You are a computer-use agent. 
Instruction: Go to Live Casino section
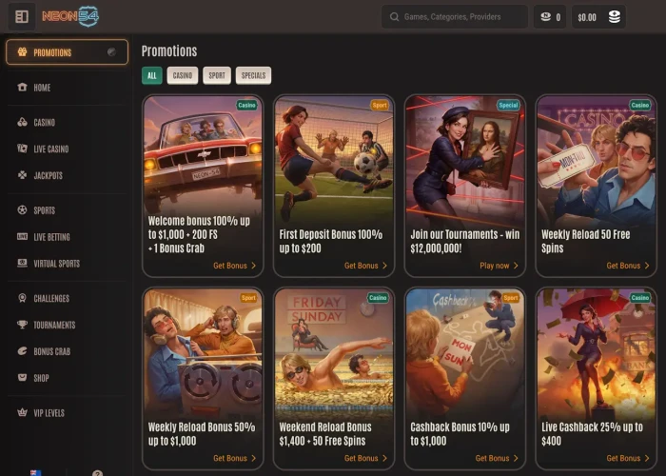pyautogui.click(x=50, y=149)
